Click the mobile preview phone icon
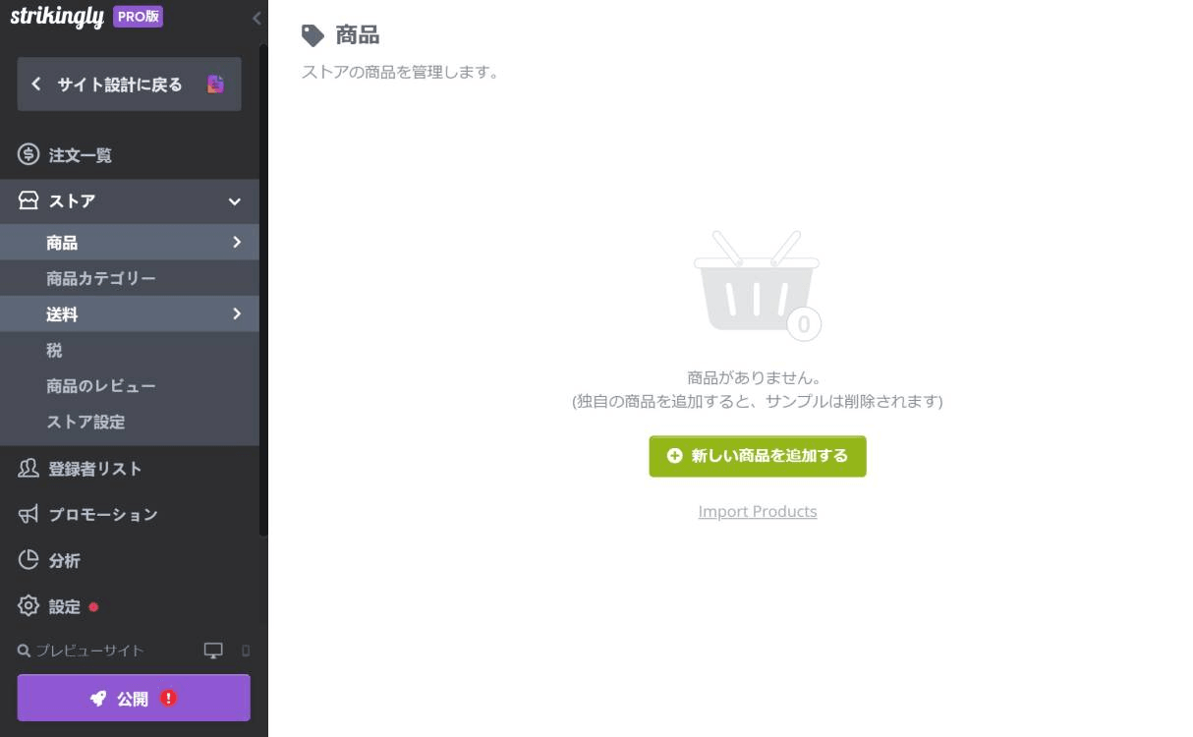Screen dimensions: 1193x737 click(246, 651)
